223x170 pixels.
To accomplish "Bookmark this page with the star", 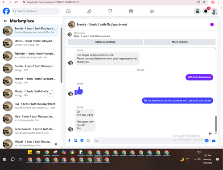I will click(204, 2).
